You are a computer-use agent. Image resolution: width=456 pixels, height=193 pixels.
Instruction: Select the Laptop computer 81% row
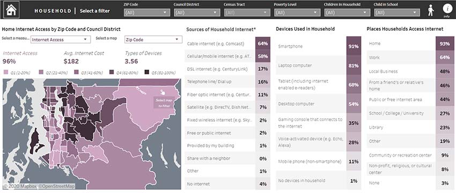(319, 65)
